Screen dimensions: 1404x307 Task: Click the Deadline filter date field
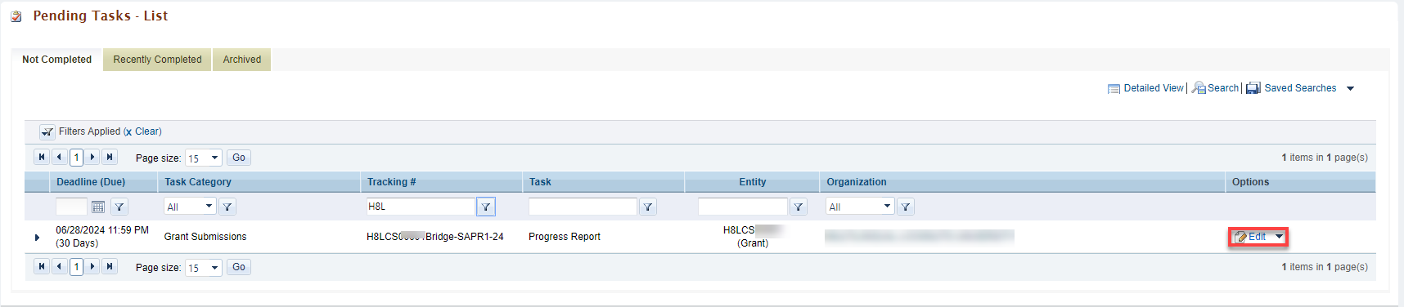coord(71,207)
